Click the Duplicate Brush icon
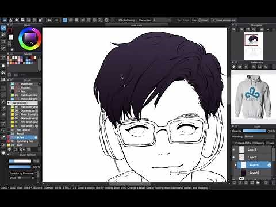The width and height of the screenshot is (276, 207). (16, 149)
